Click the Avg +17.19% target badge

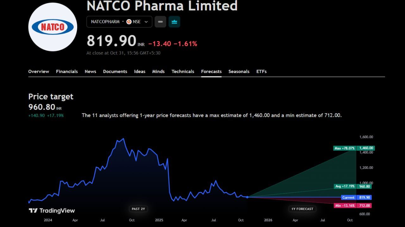pos(345,186)
